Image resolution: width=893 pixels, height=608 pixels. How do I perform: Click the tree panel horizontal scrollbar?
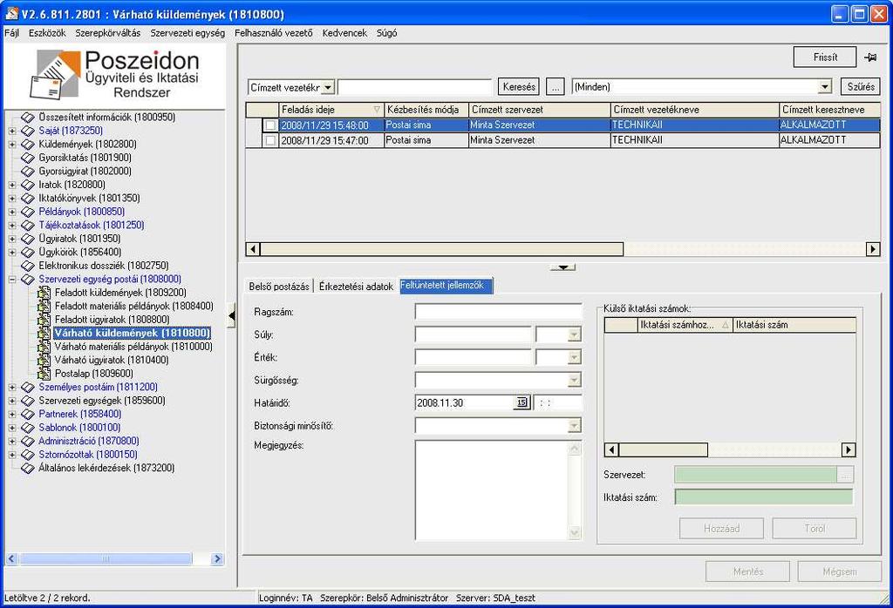pos(114,559)
